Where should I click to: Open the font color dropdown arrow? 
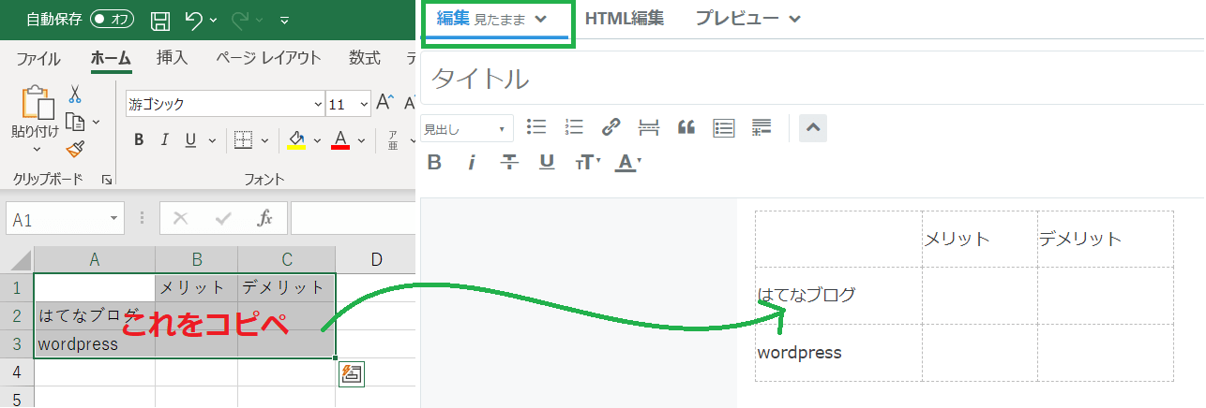[x=361, y=141]
